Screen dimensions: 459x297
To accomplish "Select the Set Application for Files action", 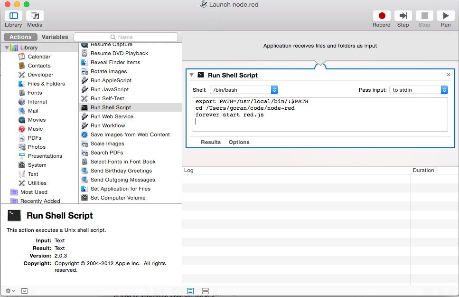I will (120, 189).
